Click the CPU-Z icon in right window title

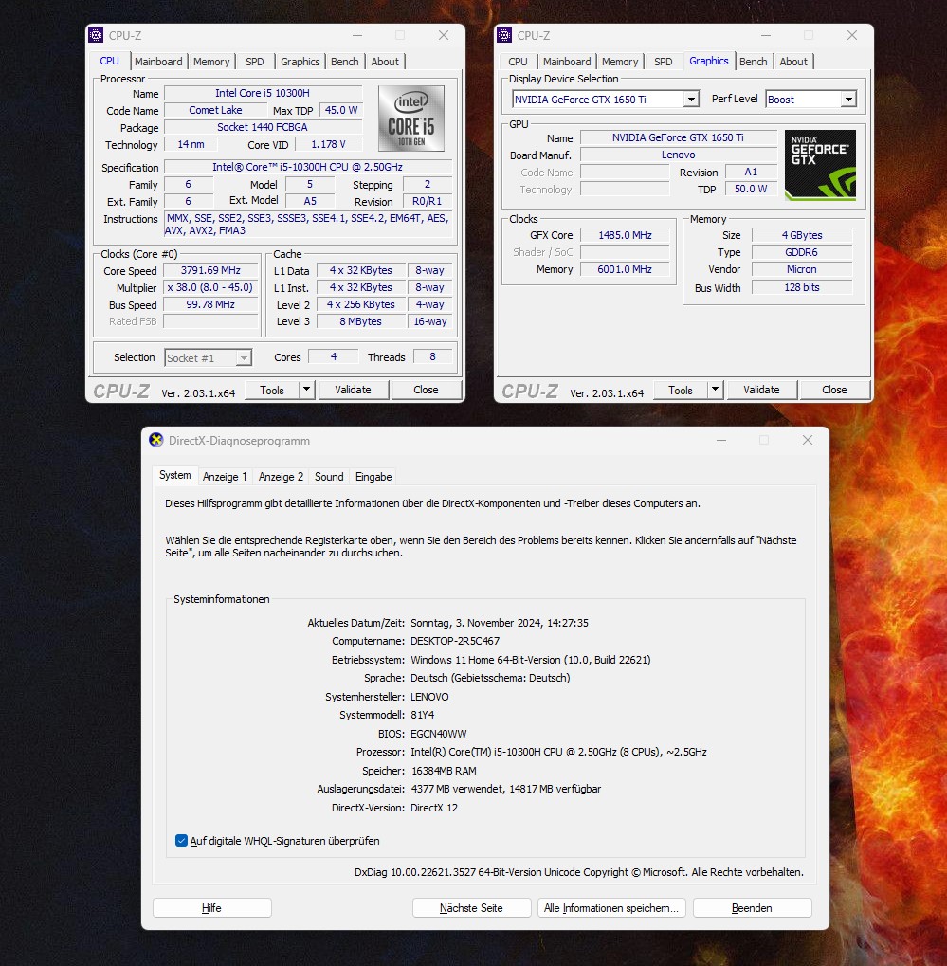point(504,35)
